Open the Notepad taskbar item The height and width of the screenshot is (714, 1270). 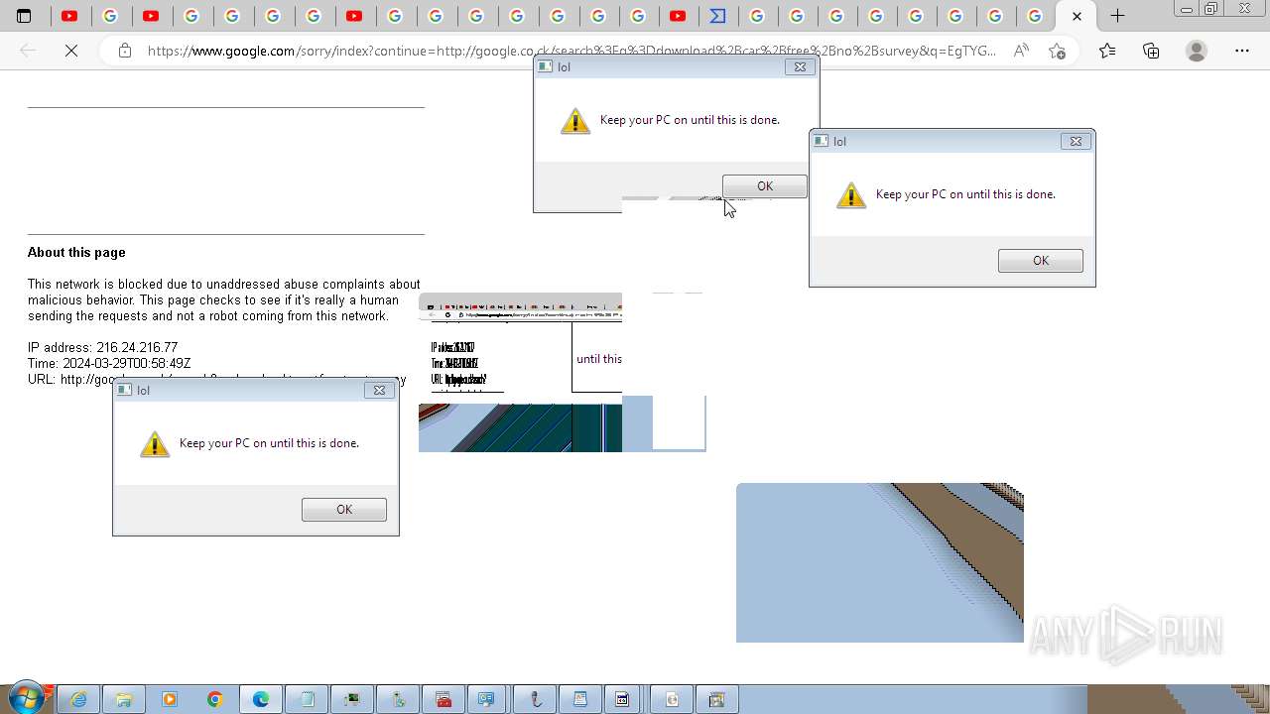click(x=307, y=699)
